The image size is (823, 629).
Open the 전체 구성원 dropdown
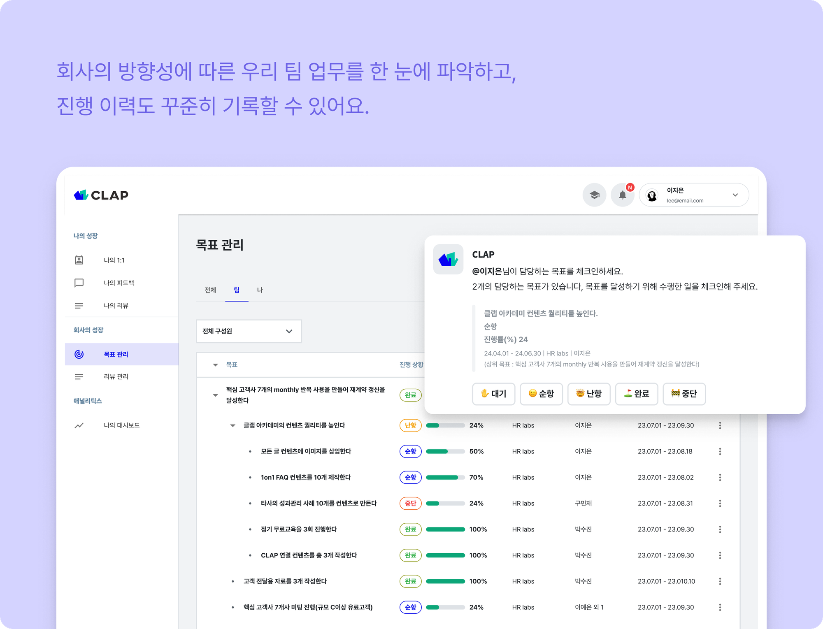(249, 331)
